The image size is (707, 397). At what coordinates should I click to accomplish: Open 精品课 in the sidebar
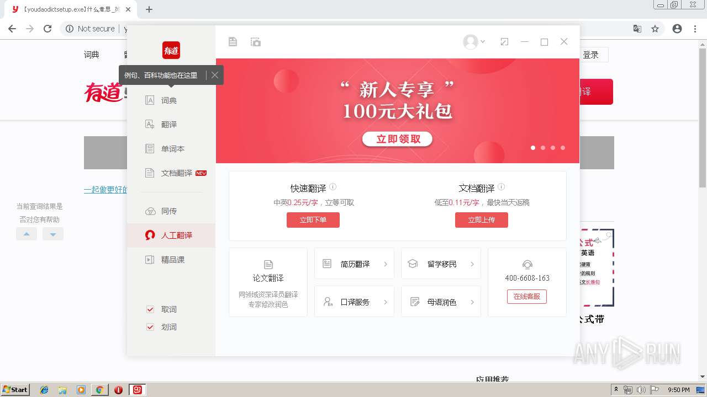tap(171, 260)
